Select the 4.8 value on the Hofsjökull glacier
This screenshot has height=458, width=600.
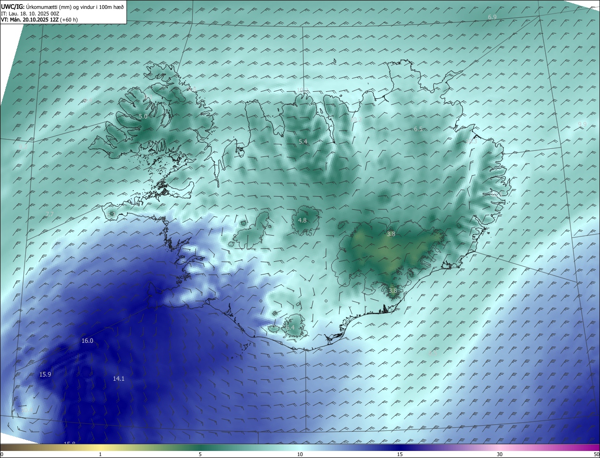(302, 220)
